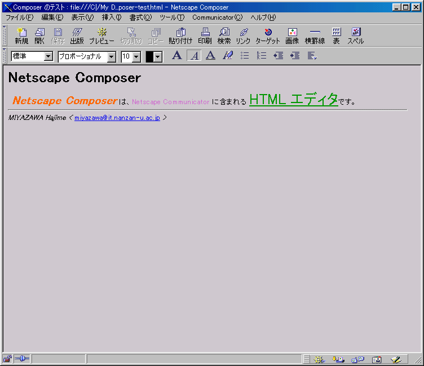Click the 出版 (Publish) toolbar icon
Viewport: 424px width, 366px height.
pyautogui.click(x=77, y=35)
